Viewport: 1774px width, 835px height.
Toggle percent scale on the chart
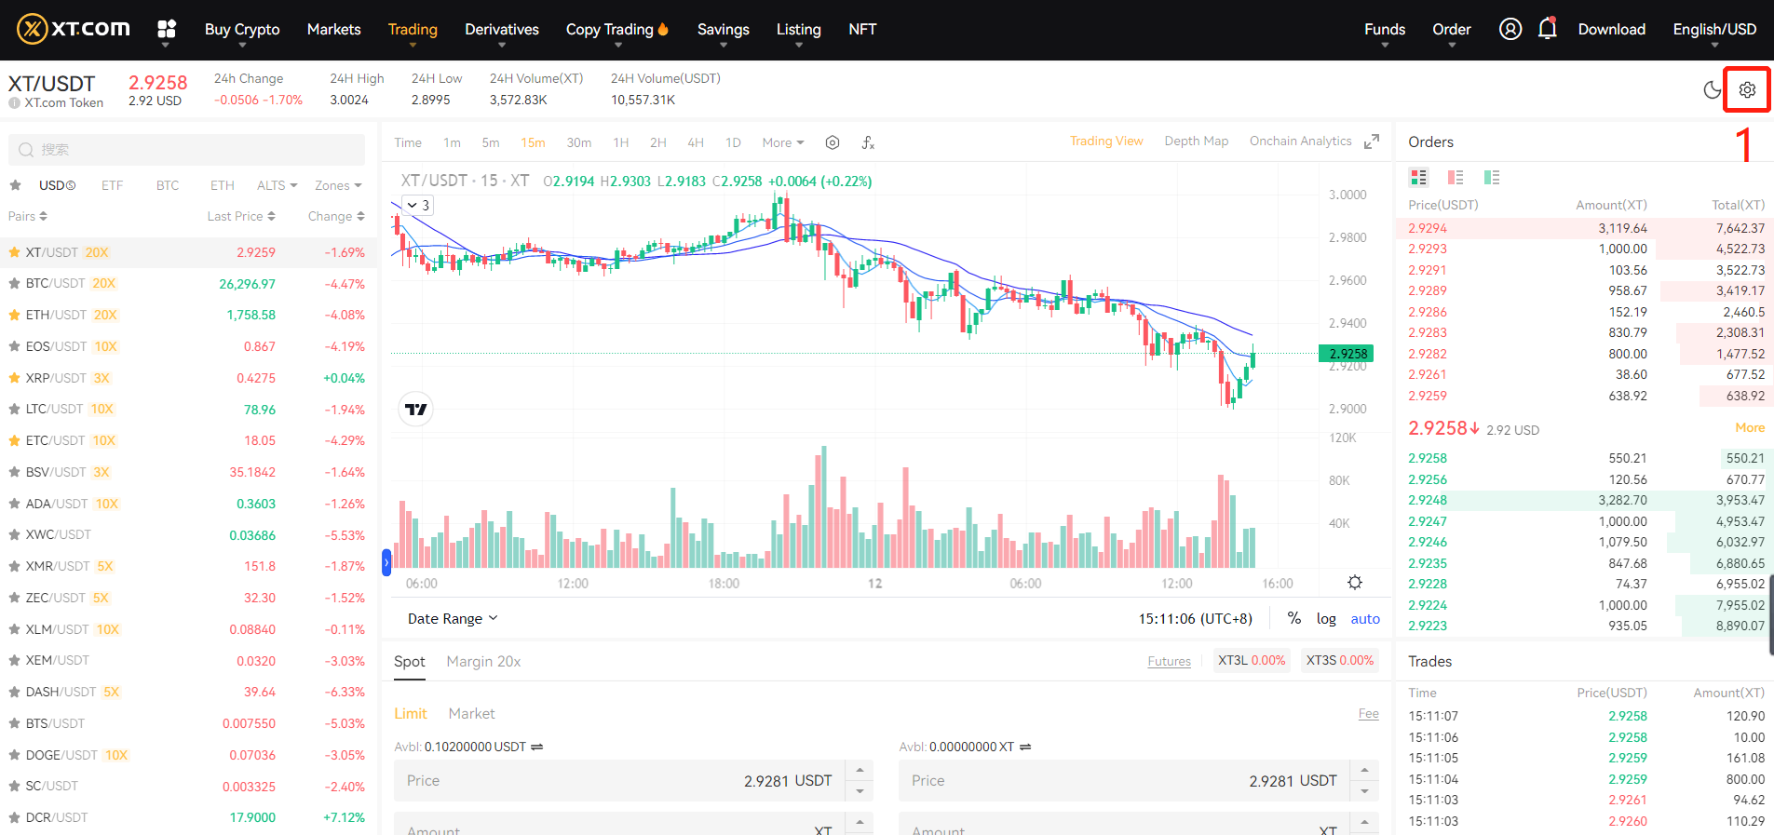click(1294, 618)
